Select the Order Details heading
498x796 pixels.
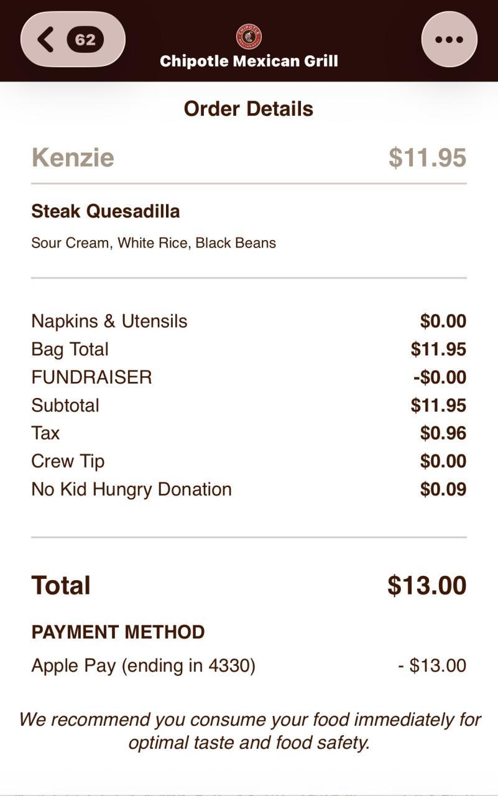point(249,109)
